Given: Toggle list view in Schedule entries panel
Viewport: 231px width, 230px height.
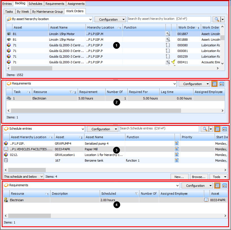Looking at the screenshot, I should (x=217, y=129).
